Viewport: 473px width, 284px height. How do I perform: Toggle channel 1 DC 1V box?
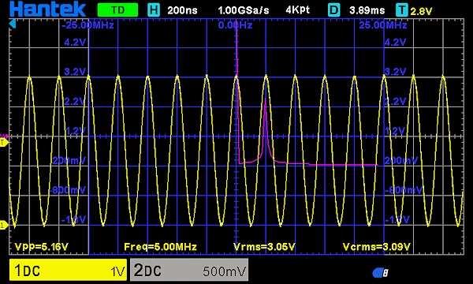pyautogui.click(x=68, y=270)
